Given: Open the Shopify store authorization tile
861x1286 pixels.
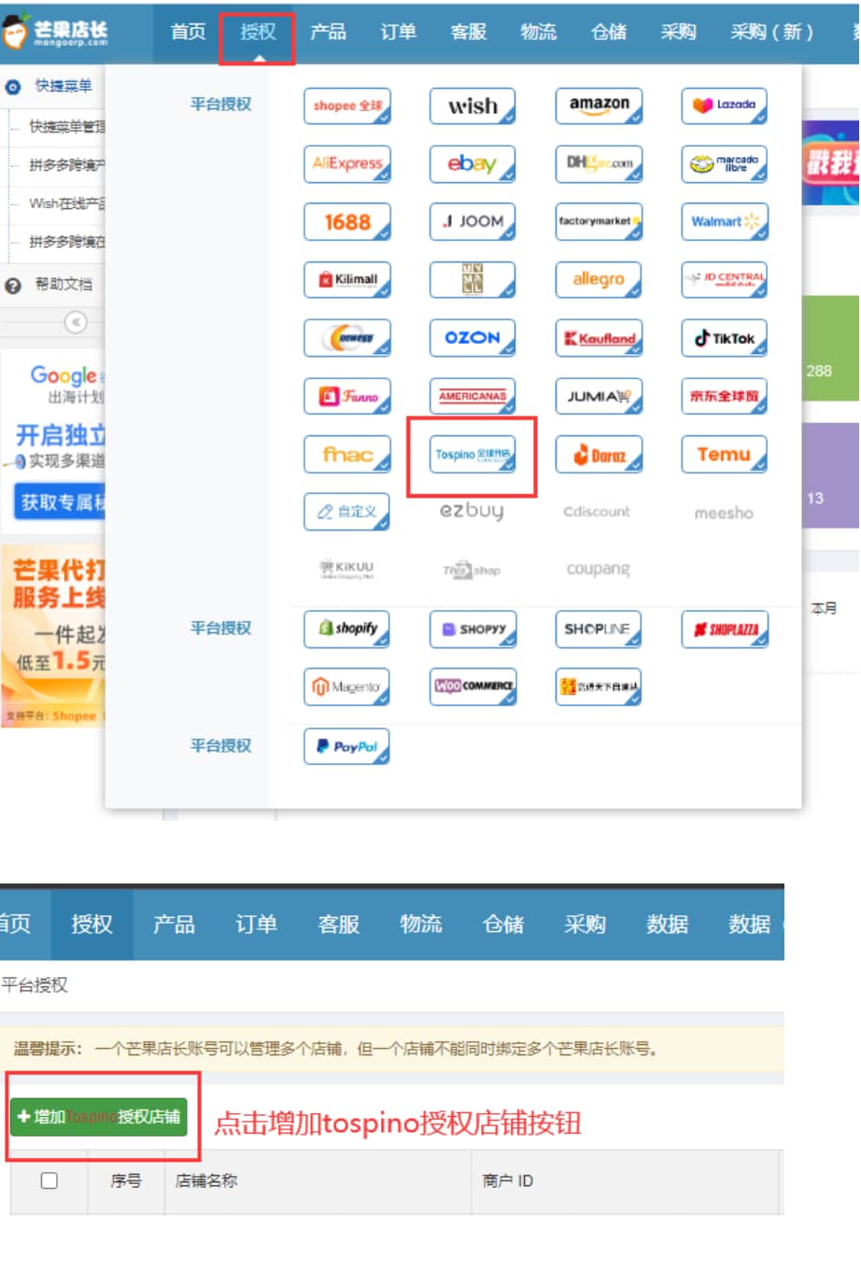Looking at the screenshot, I should [x=347, y=629].
